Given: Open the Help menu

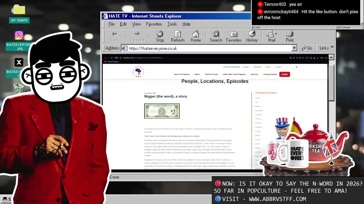Looking at the screenshot, I should coord(186,24).
